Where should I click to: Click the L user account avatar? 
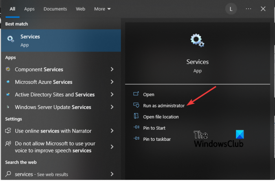pos(231,9)
